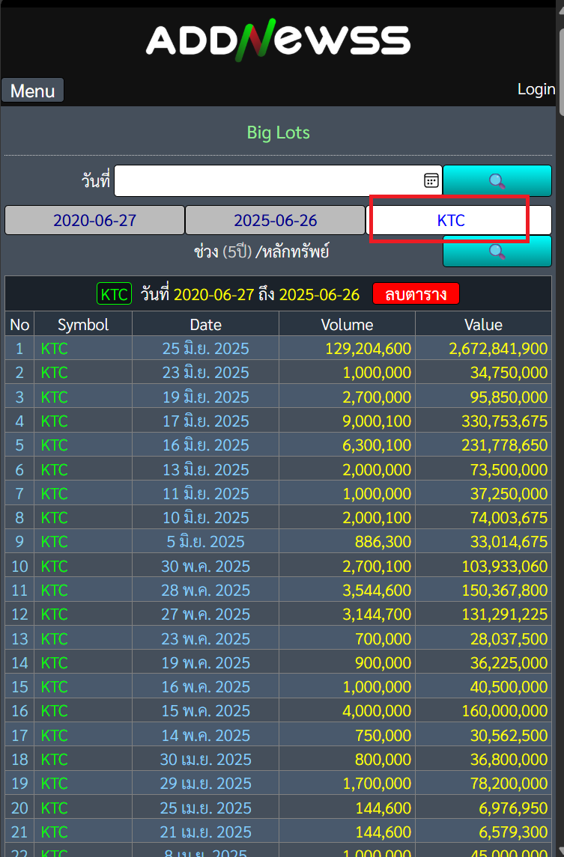The width and height of the screenshot is (564, 857).
Task: Click the value 6,976,950
Action: pos(513,808)
